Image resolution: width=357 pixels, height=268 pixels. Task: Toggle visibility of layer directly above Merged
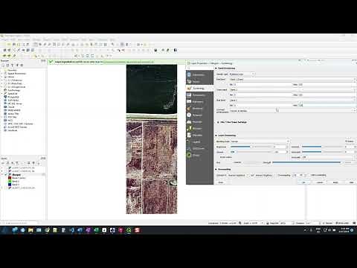point(7,171)
